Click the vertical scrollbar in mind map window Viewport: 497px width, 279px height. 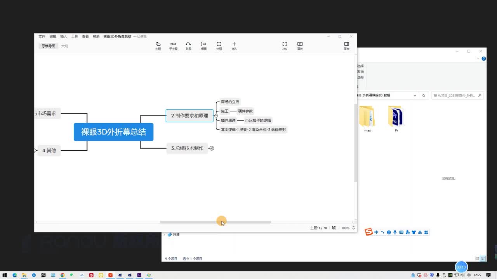pos(355,143)
